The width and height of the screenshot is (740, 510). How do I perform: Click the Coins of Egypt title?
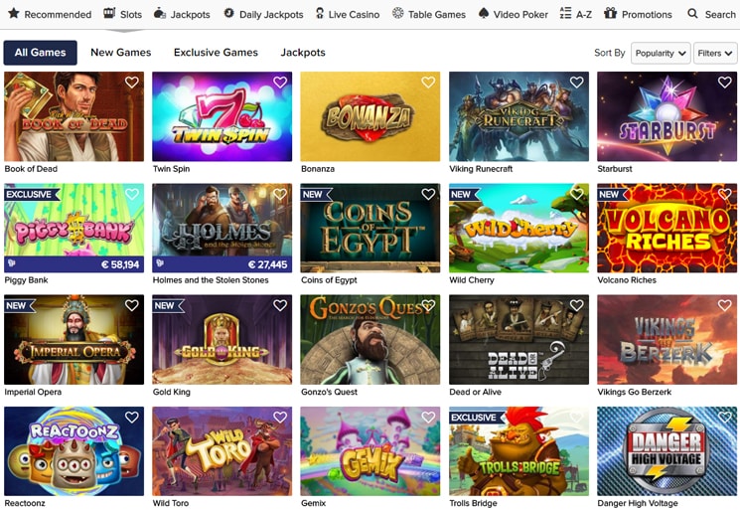(329, 280)
